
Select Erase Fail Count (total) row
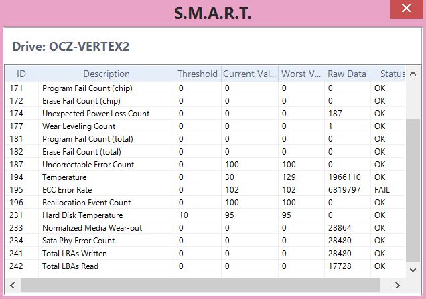(206, 152)
